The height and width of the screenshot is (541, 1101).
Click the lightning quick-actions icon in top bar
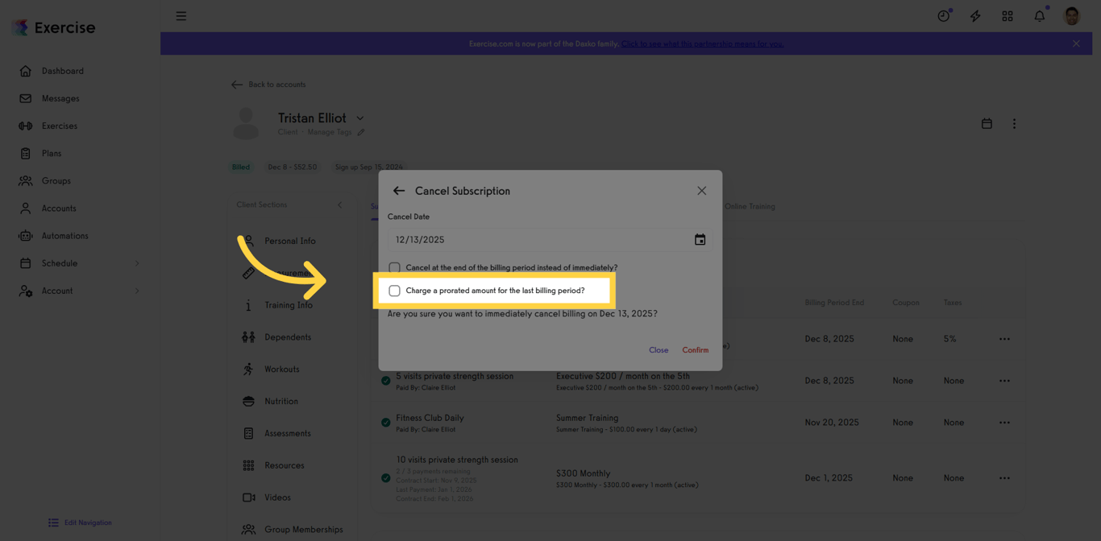pyautogui.click(x=975, y=15)
